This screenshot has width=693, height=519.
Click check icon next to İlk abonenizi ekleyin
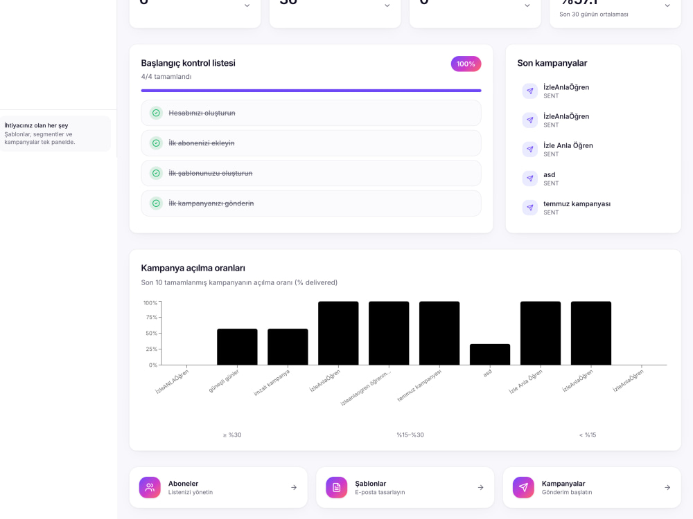tap(156, 143)
